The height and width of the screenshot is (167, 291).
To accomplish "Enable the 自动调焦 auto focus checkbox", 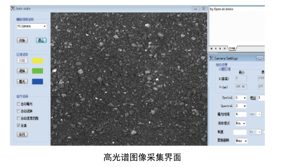I will 18,111.
